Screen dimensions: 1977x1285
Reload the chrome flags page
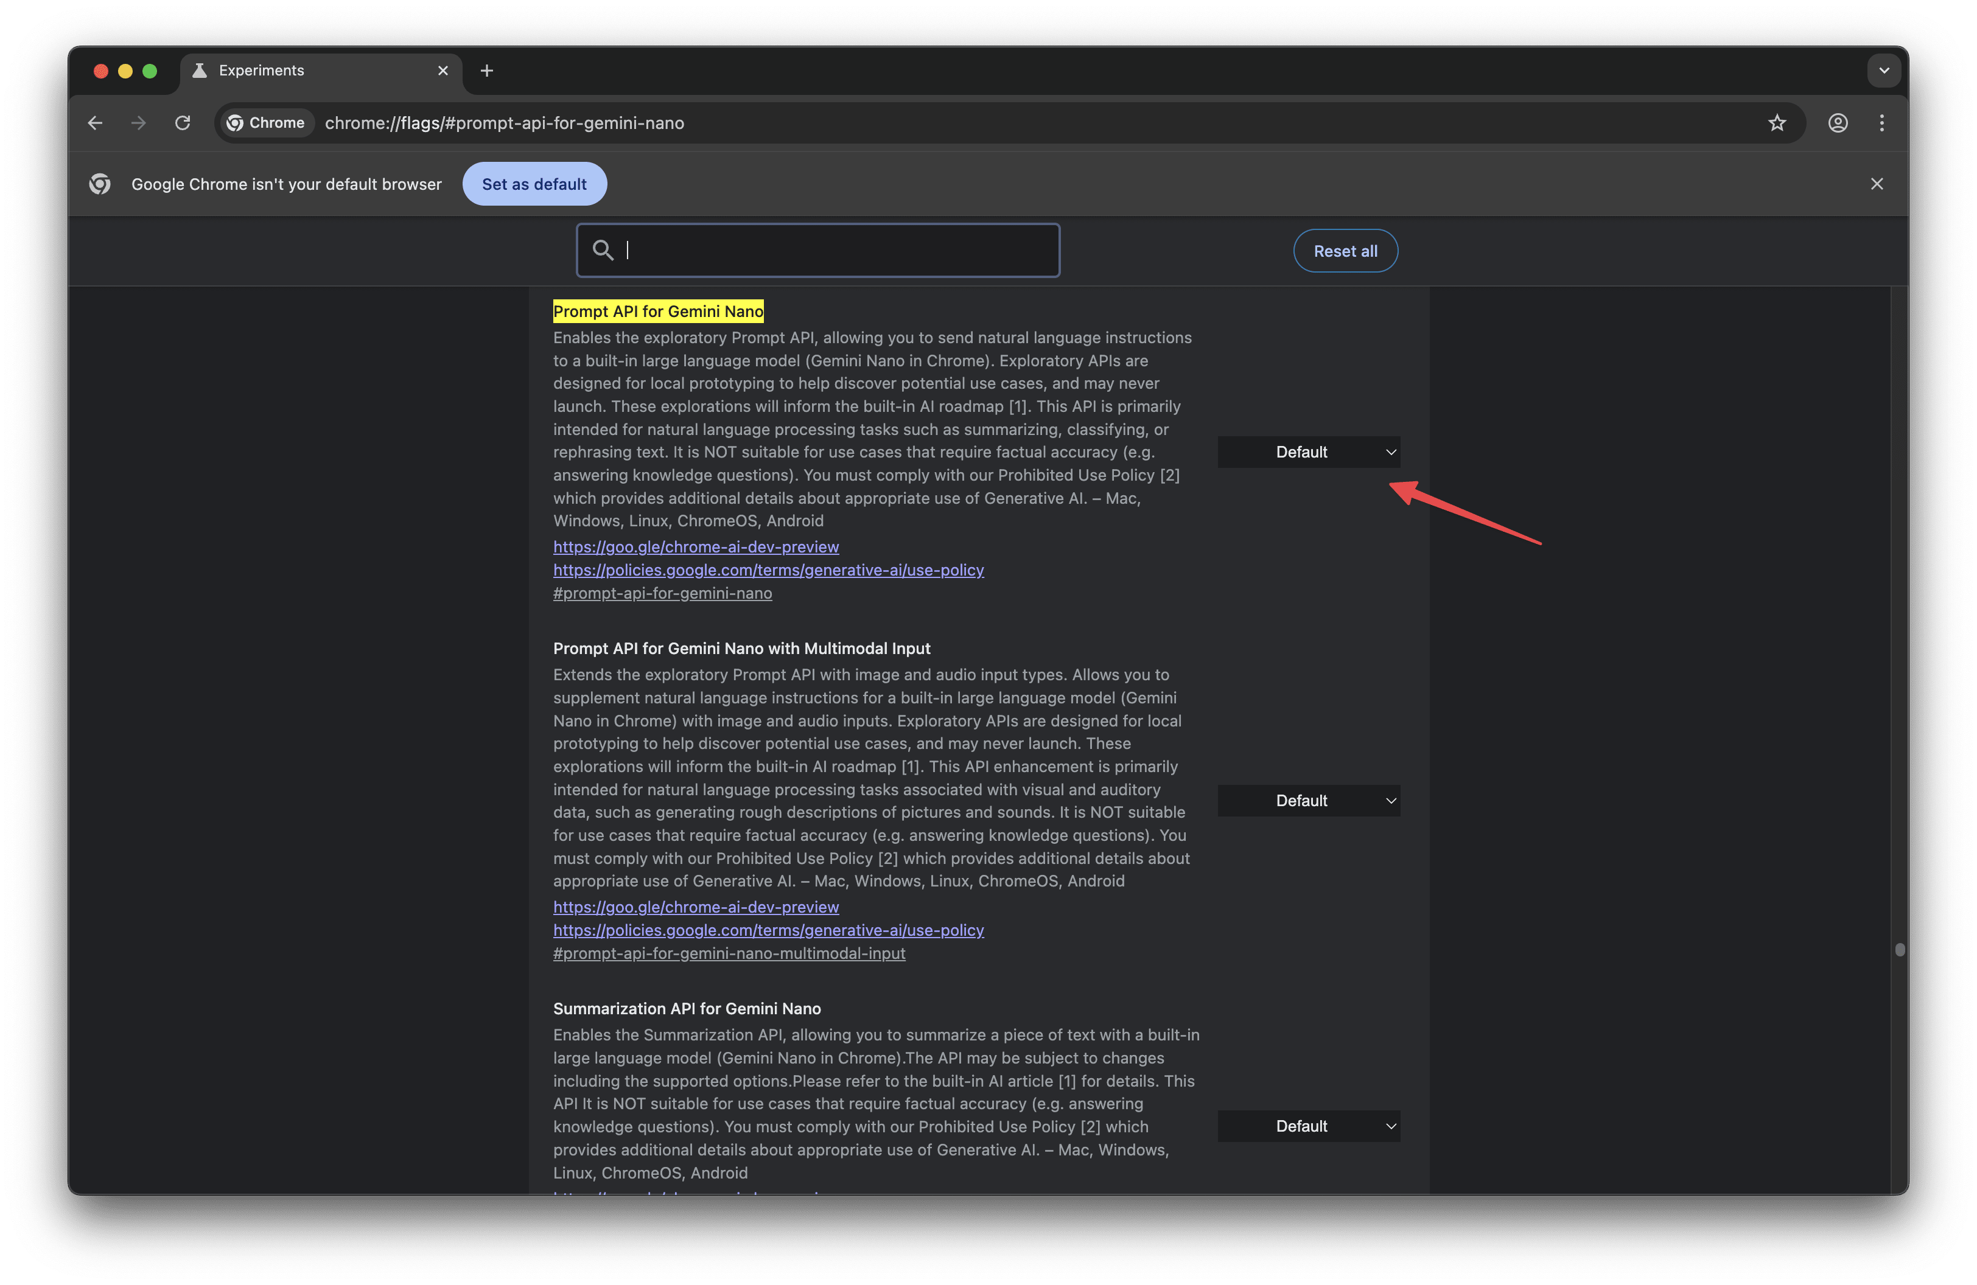click(183, 123)
